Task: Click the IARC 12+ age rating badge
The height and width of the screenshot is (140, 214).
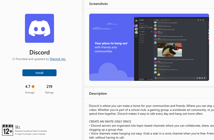Action: (x=7, y=130)
